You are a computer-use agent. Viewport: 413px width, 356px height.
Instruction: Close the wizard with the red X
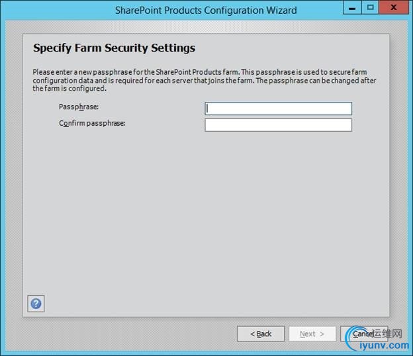pyautogui.click(x=394, y=7)
